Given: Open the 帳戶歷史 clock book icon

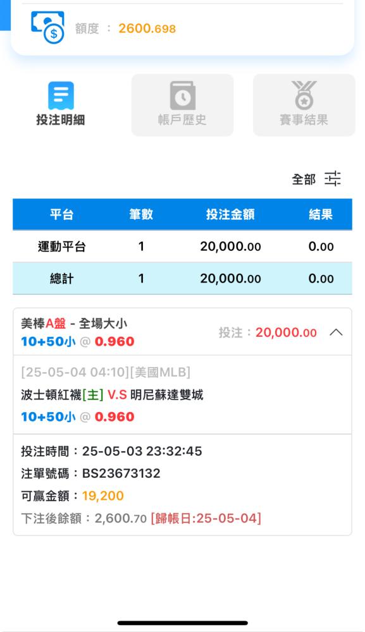Looking at the screenshot, I should pos(183,95).
